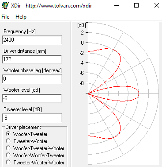Open the Help menu
Screen dimensions: 162x167
(x=21, y=17)
